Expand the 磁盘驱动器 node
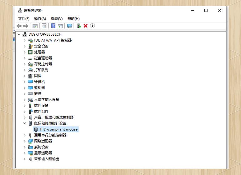241x175 pixels. click(x=25, y=58)
